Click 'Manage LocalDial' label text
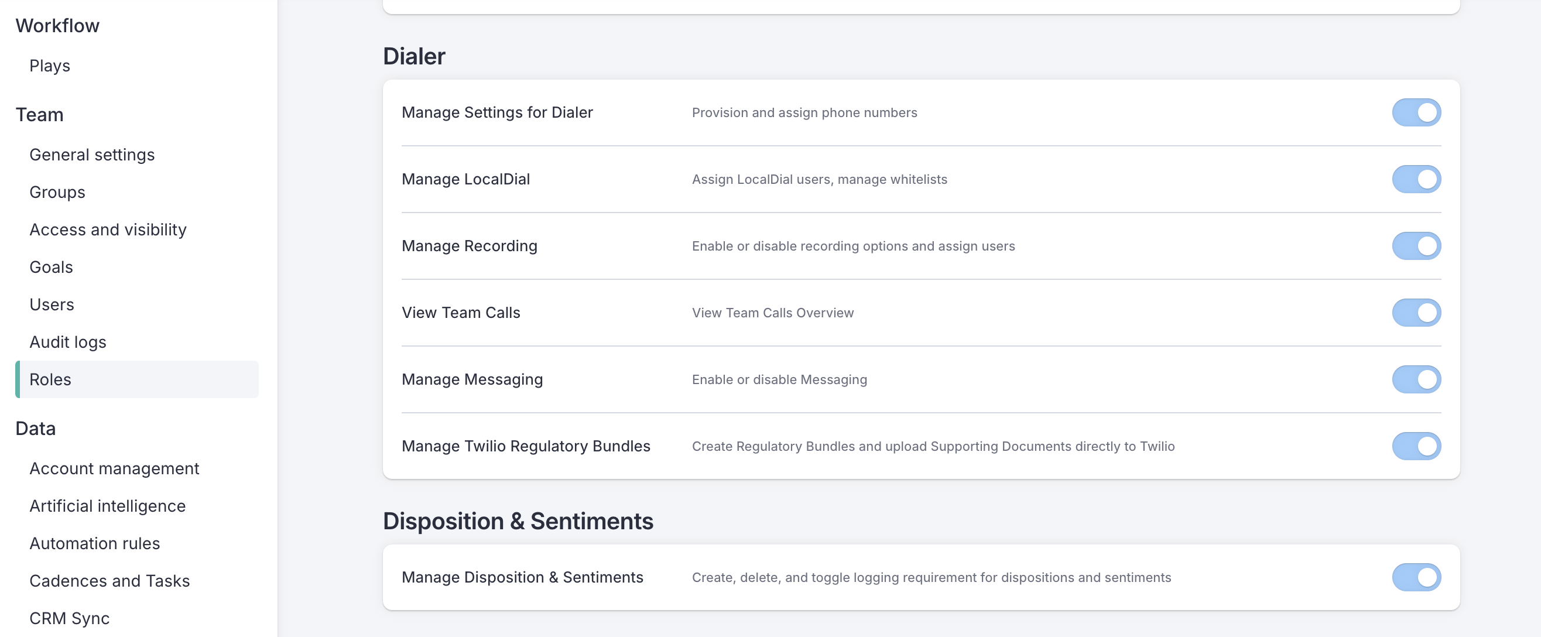The image size is (1541, 637). [x=466, y=179]
